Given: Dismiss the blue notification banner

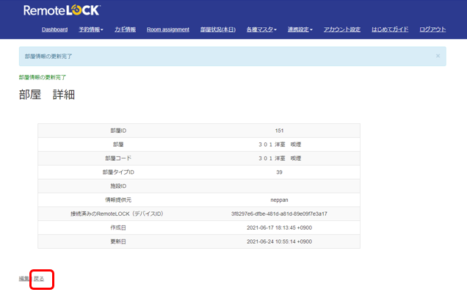Looking at the screenshot, I should [x=438, y=56].
